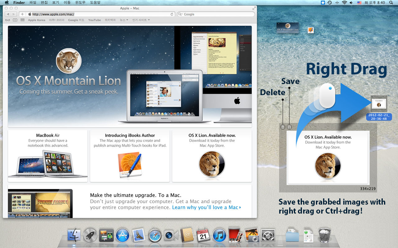Open the App Store dock icon
Screen dimensions: 398x248
point(123,235)
